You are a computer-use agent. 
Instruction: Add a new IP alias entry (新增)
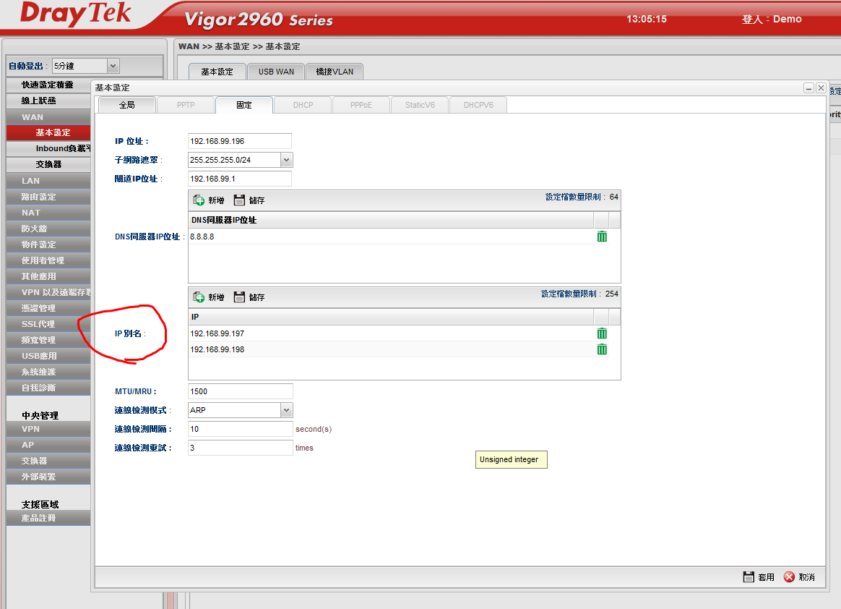[x=209, y=297]
